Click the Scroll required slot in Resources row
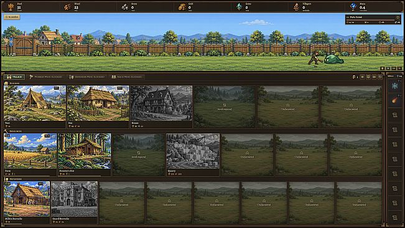Viewport: 405px width, 228px height. 139,154
